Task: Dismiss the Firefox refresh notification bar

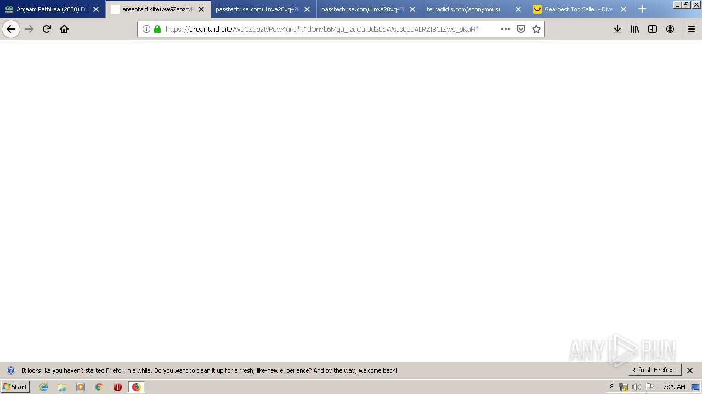Action: (690, 370)
